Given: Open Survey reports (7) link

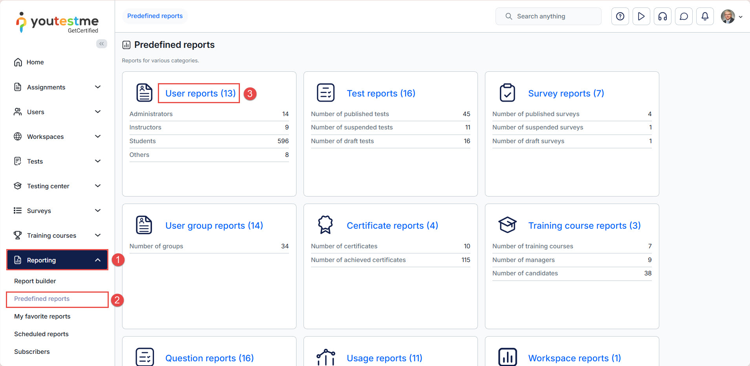Looking at the screenshot, I should (566, 93).
